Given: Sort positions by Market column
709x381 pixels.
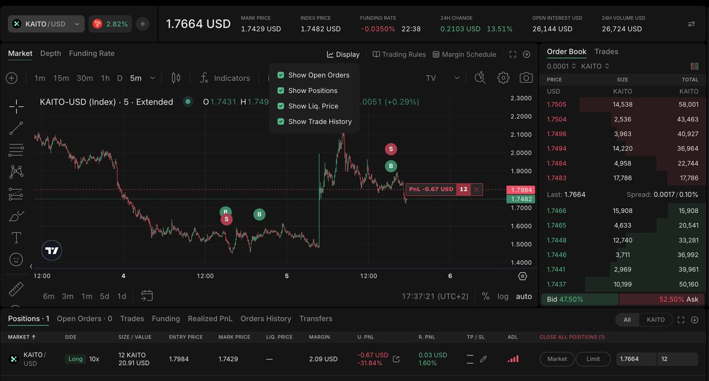Looking at the screenshot, I should click(x=22, y=337).
